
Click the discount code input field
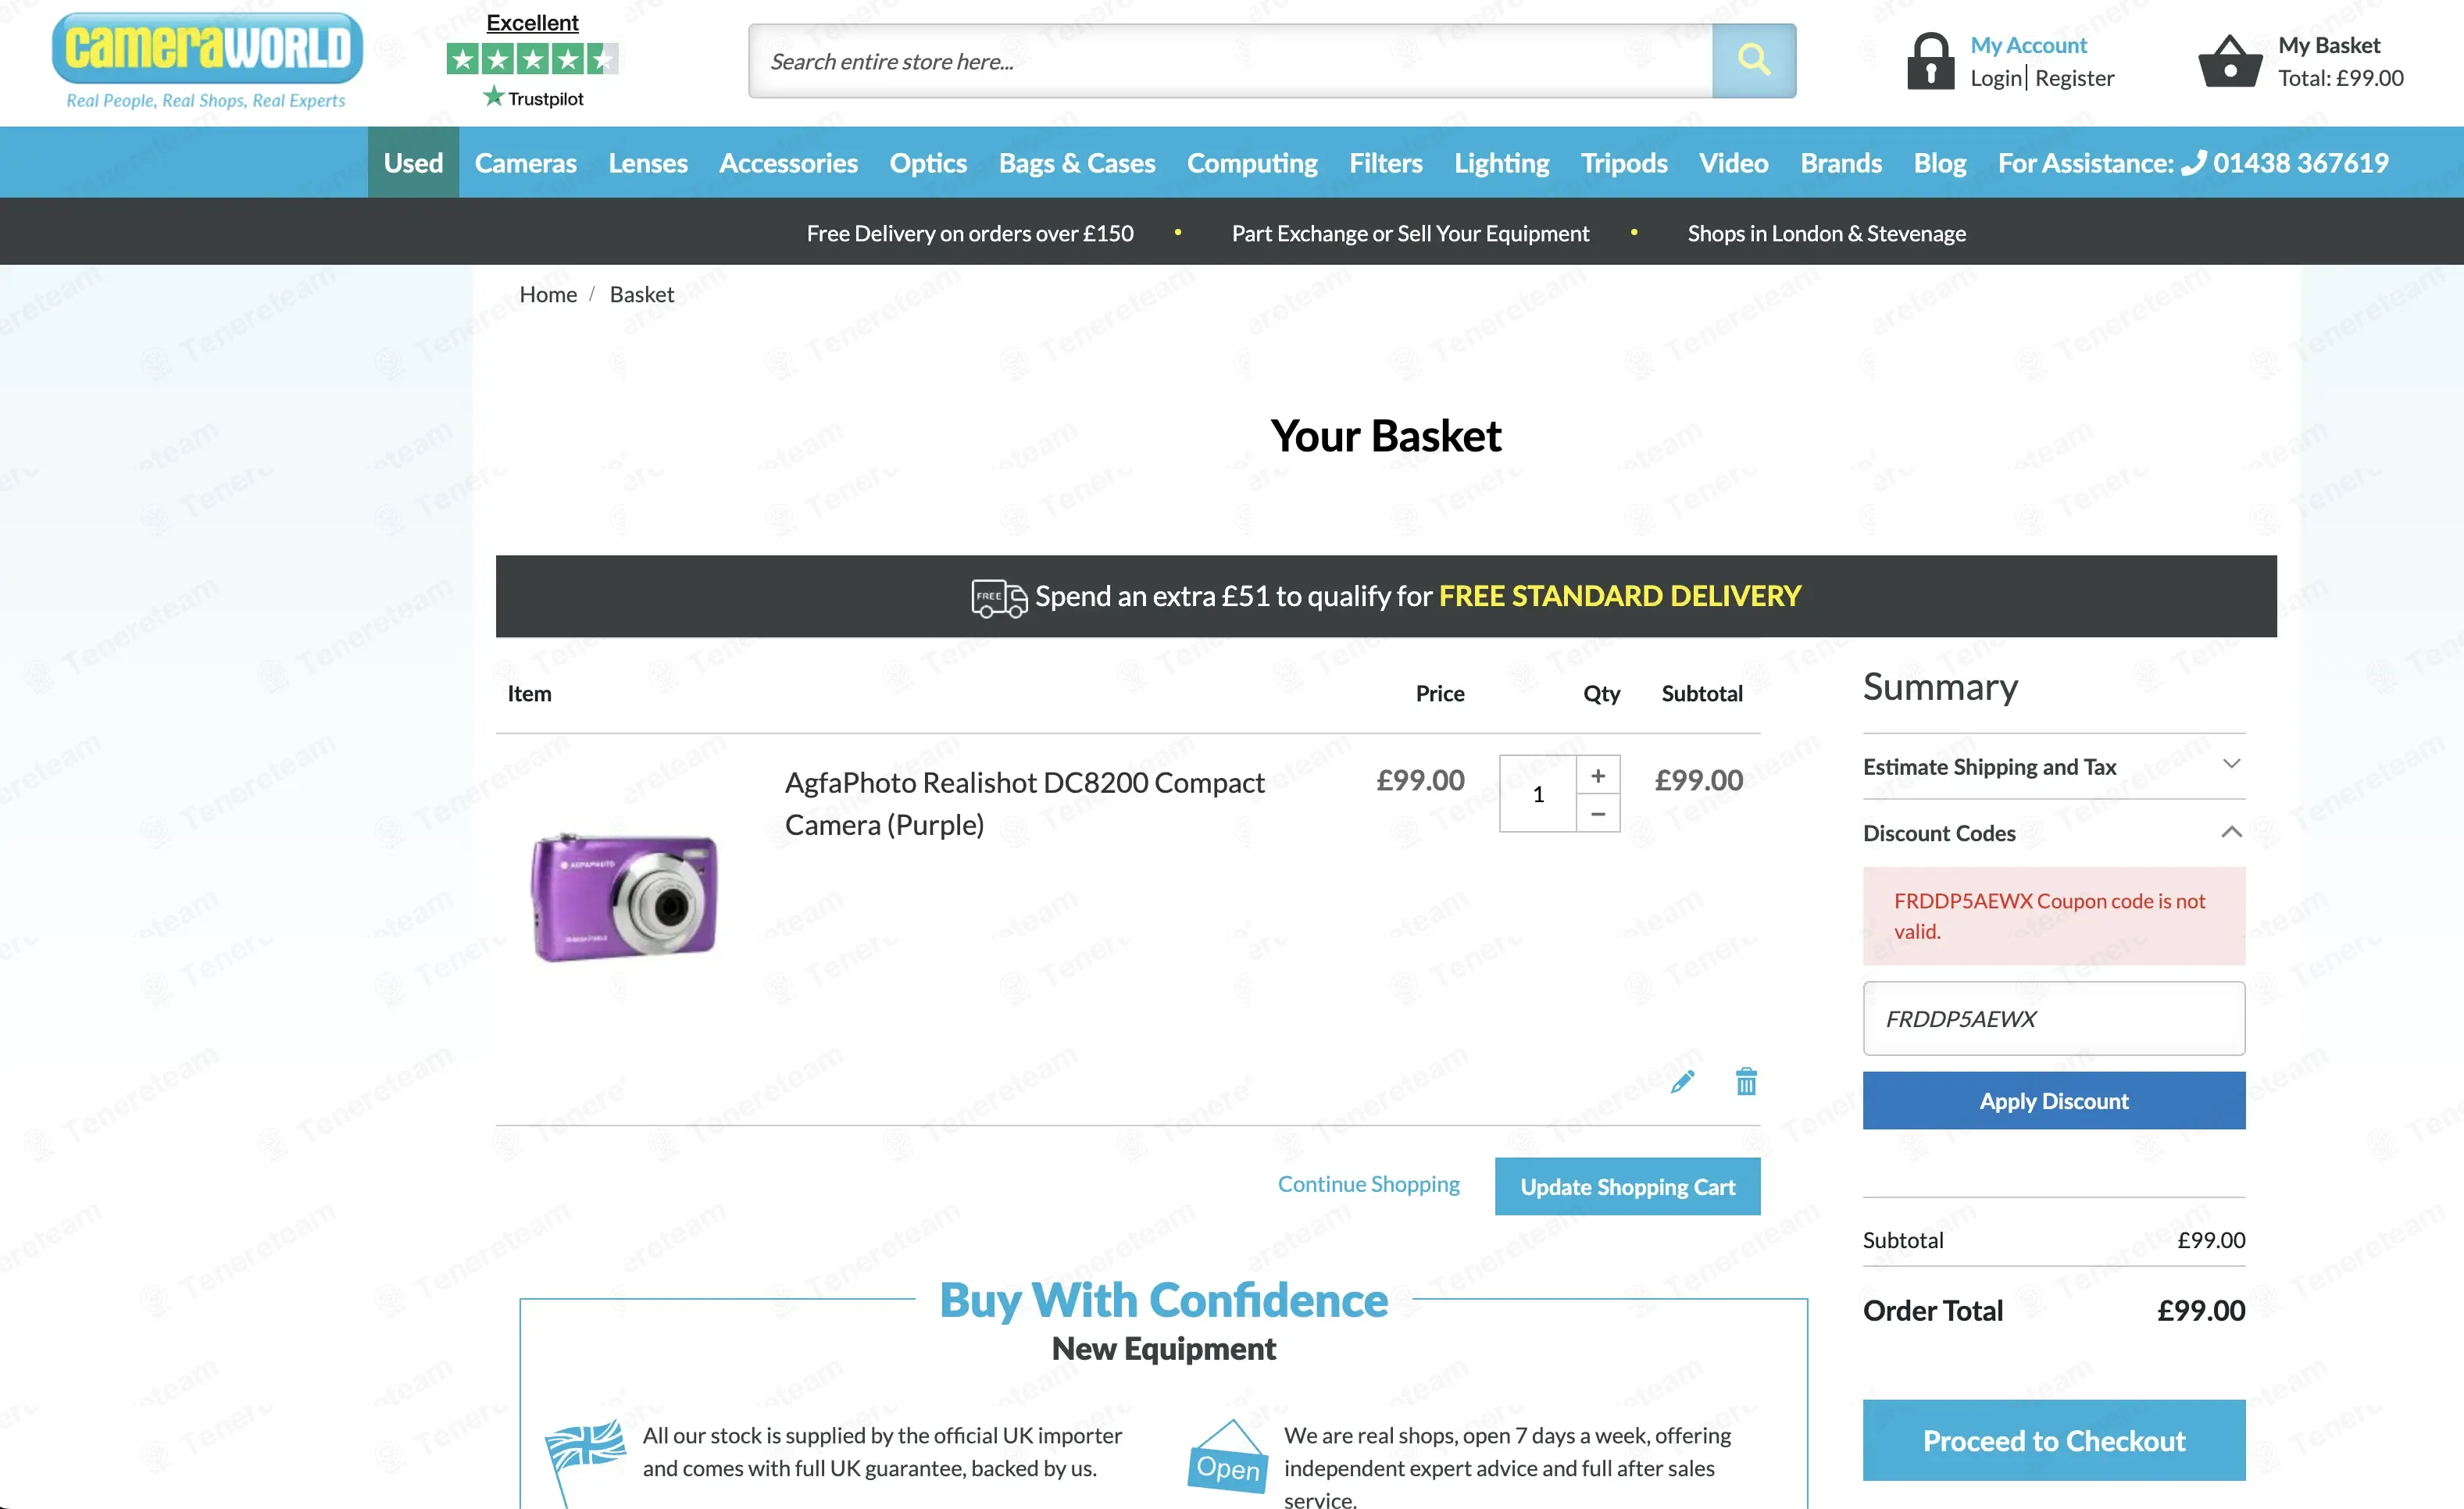2053,1018
